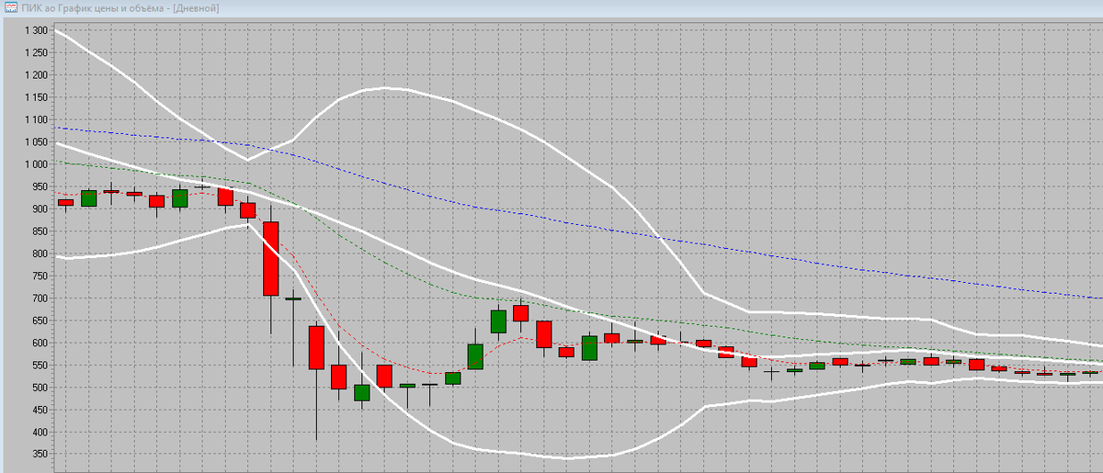Select the tallest red candle dropping from 870 to 705
This screenshot has width=1103, height=473.
pos(270,258)
